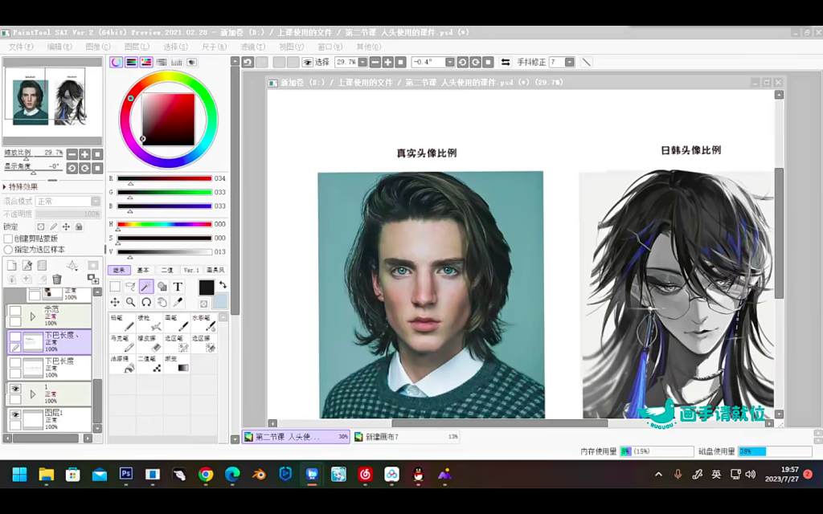The height and width of the screenshot is (514, 823).
Task: Open the 手抖修正 stabilizer dropdown
Action: tap(569, 62)
